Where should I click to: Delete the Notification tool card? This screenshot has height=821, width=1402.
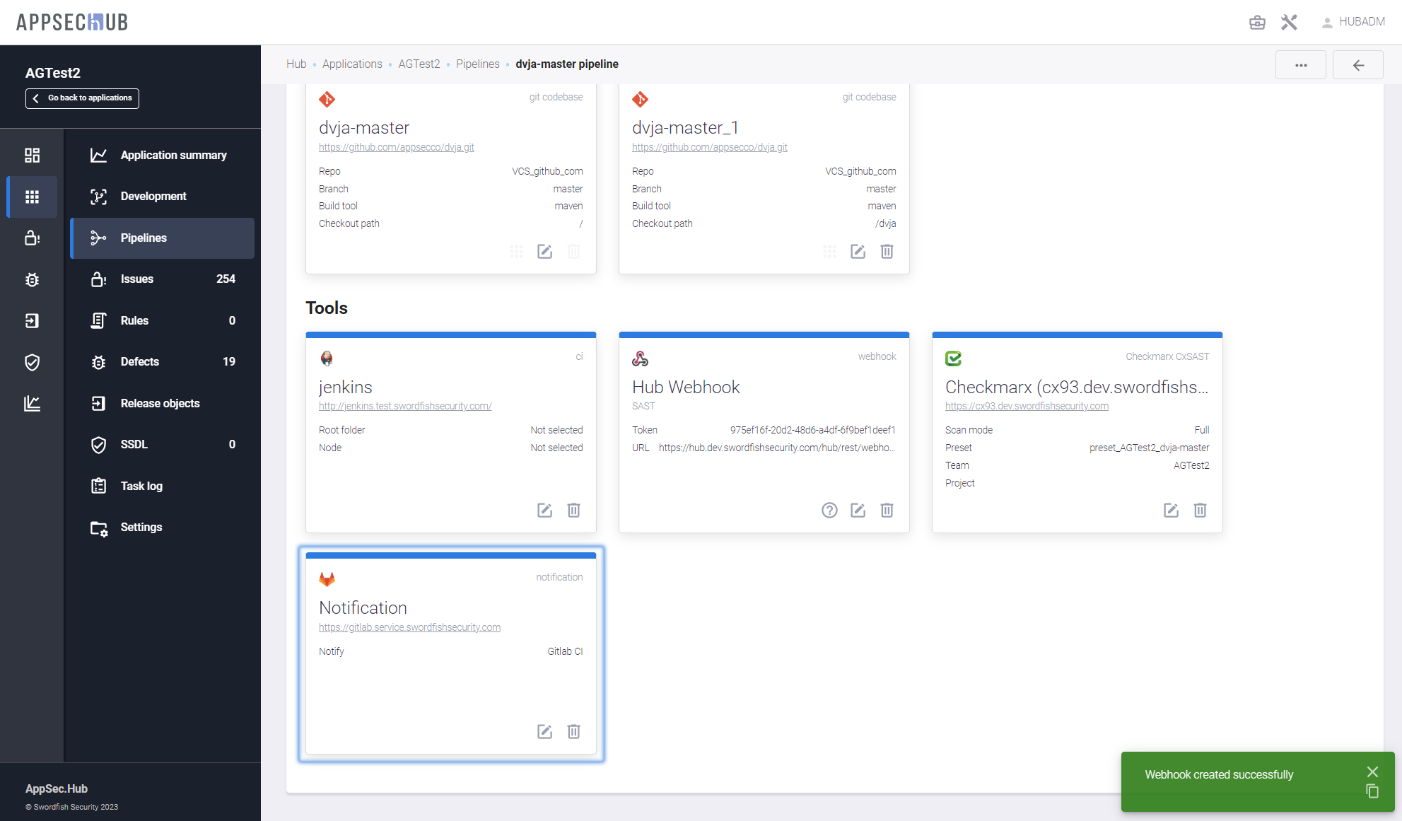point(573,732)
